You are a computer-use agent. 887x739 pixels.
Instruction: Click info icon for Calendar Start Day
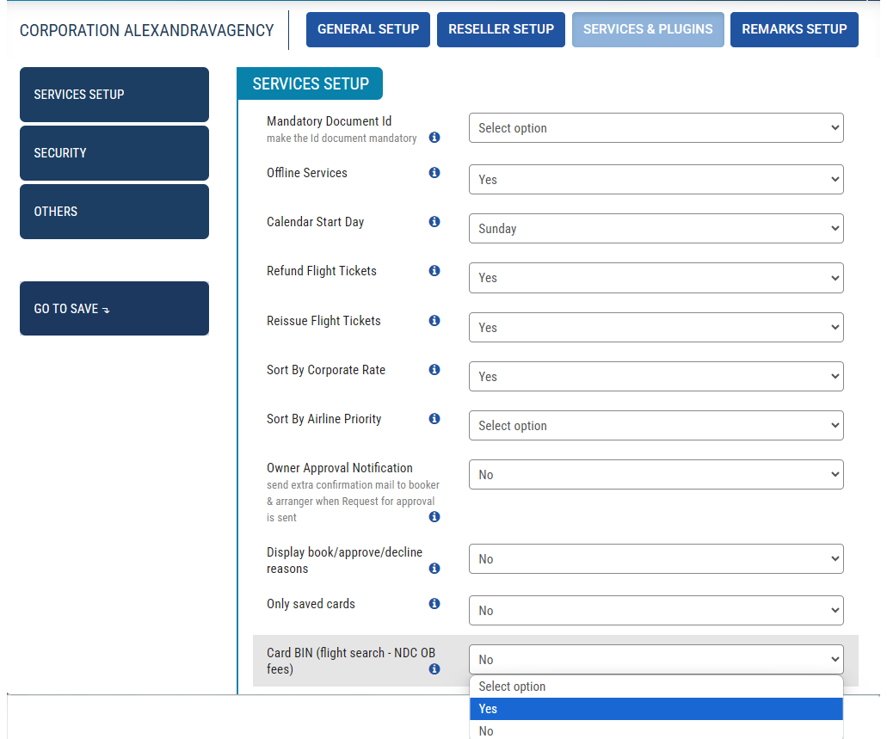click(434, 222)
